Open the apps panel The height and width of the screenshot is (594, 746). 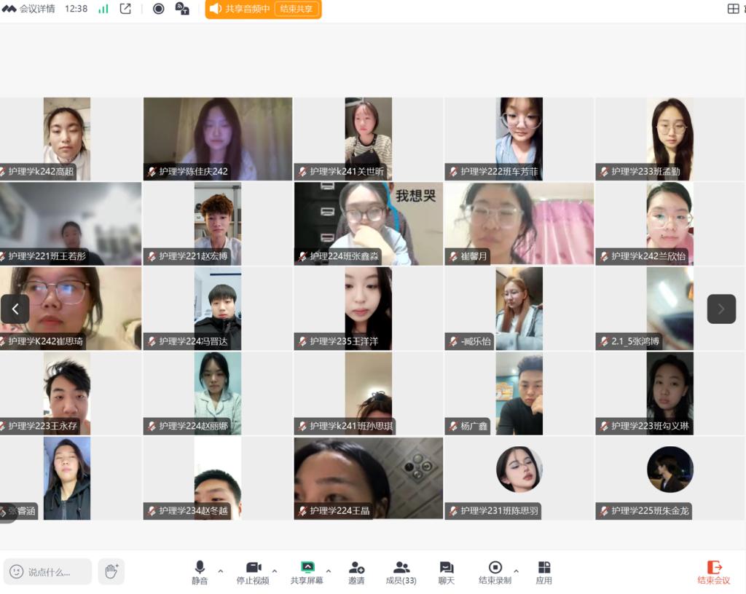coord(543,572)
